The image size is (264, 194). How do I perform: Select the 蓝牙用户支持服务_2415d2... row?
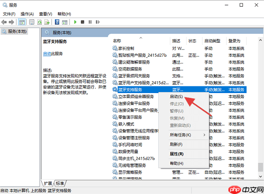(179, 83)
